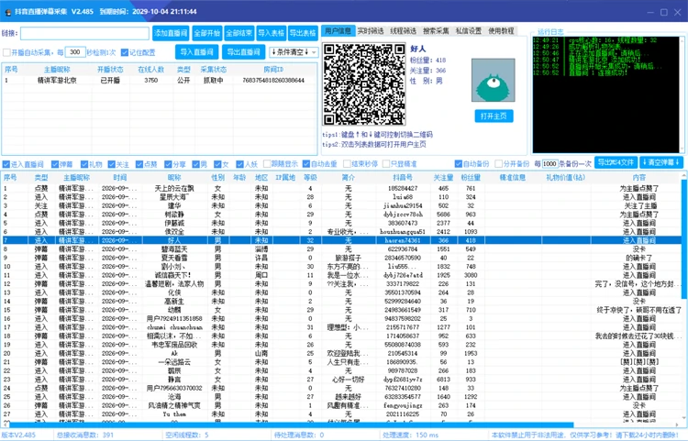Click 导出直播间 button
The height and width of the screenshot is (441, 688).
coord(243,52)
